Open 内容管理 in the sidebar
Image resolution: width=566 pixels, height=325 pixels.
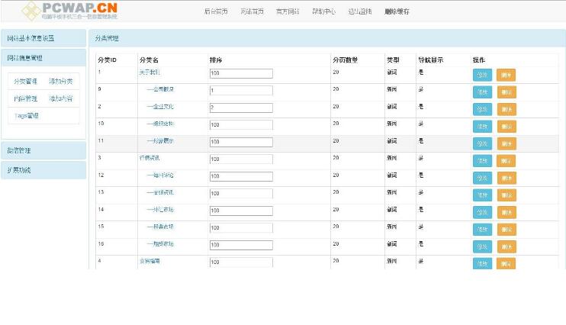25,98
